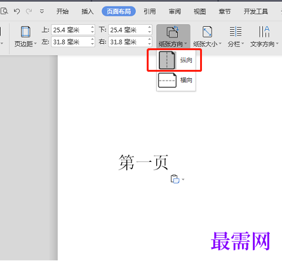Click the 文字方向 text direction icon

coord(264,32)
